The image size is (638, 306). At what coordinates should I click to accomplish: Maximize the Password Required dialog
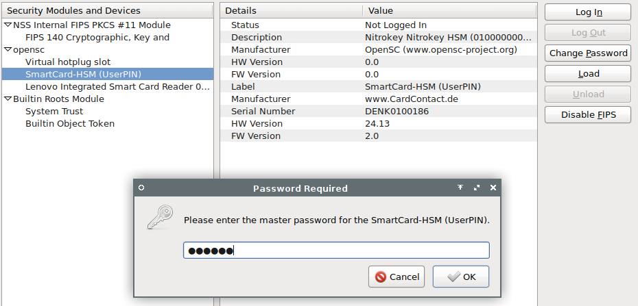(477, 188)
